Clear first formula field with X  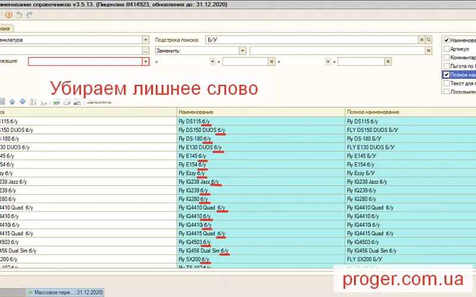(271, 62)
